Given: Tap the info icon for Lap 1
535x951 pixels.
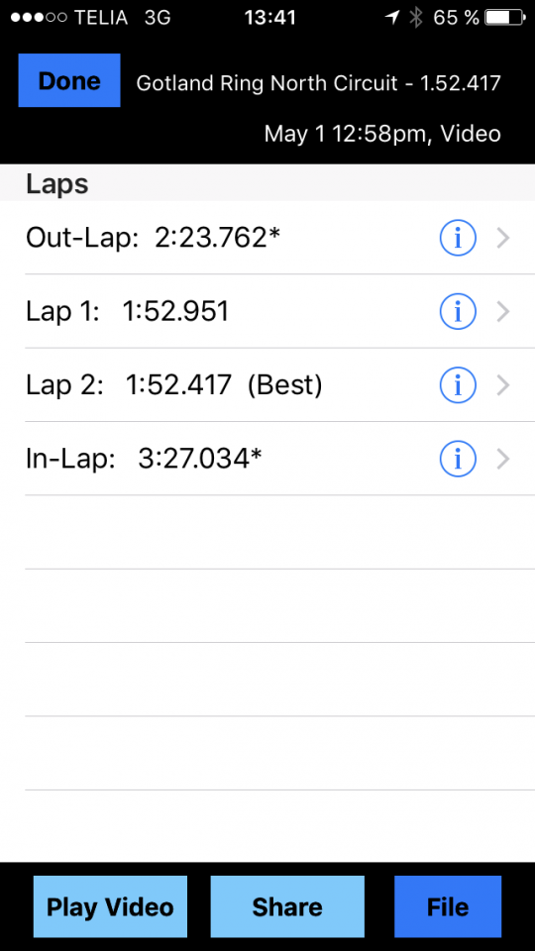Looking at the screenshot, I should [x=458, y=312].
